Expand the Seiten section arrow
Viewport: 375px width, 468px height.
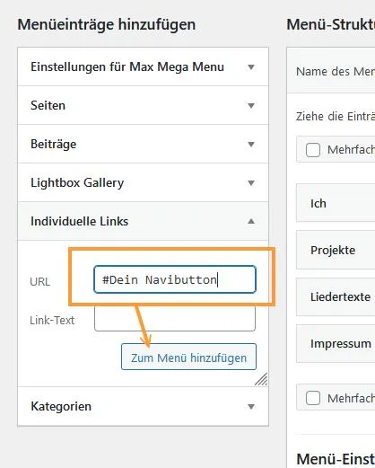251,106
